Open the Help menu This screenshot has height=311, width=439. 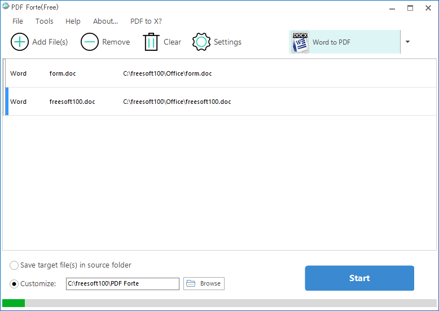[73, 21]
